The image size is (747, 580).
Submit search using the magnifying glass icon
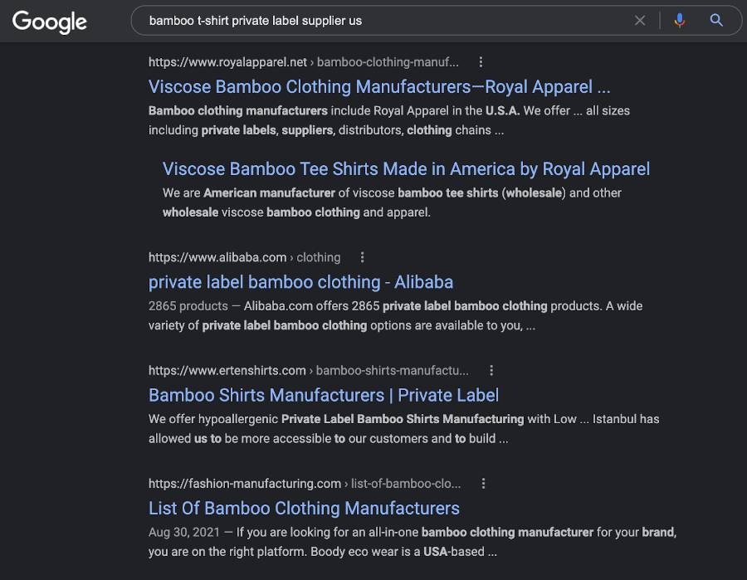(x=716, y=20)
